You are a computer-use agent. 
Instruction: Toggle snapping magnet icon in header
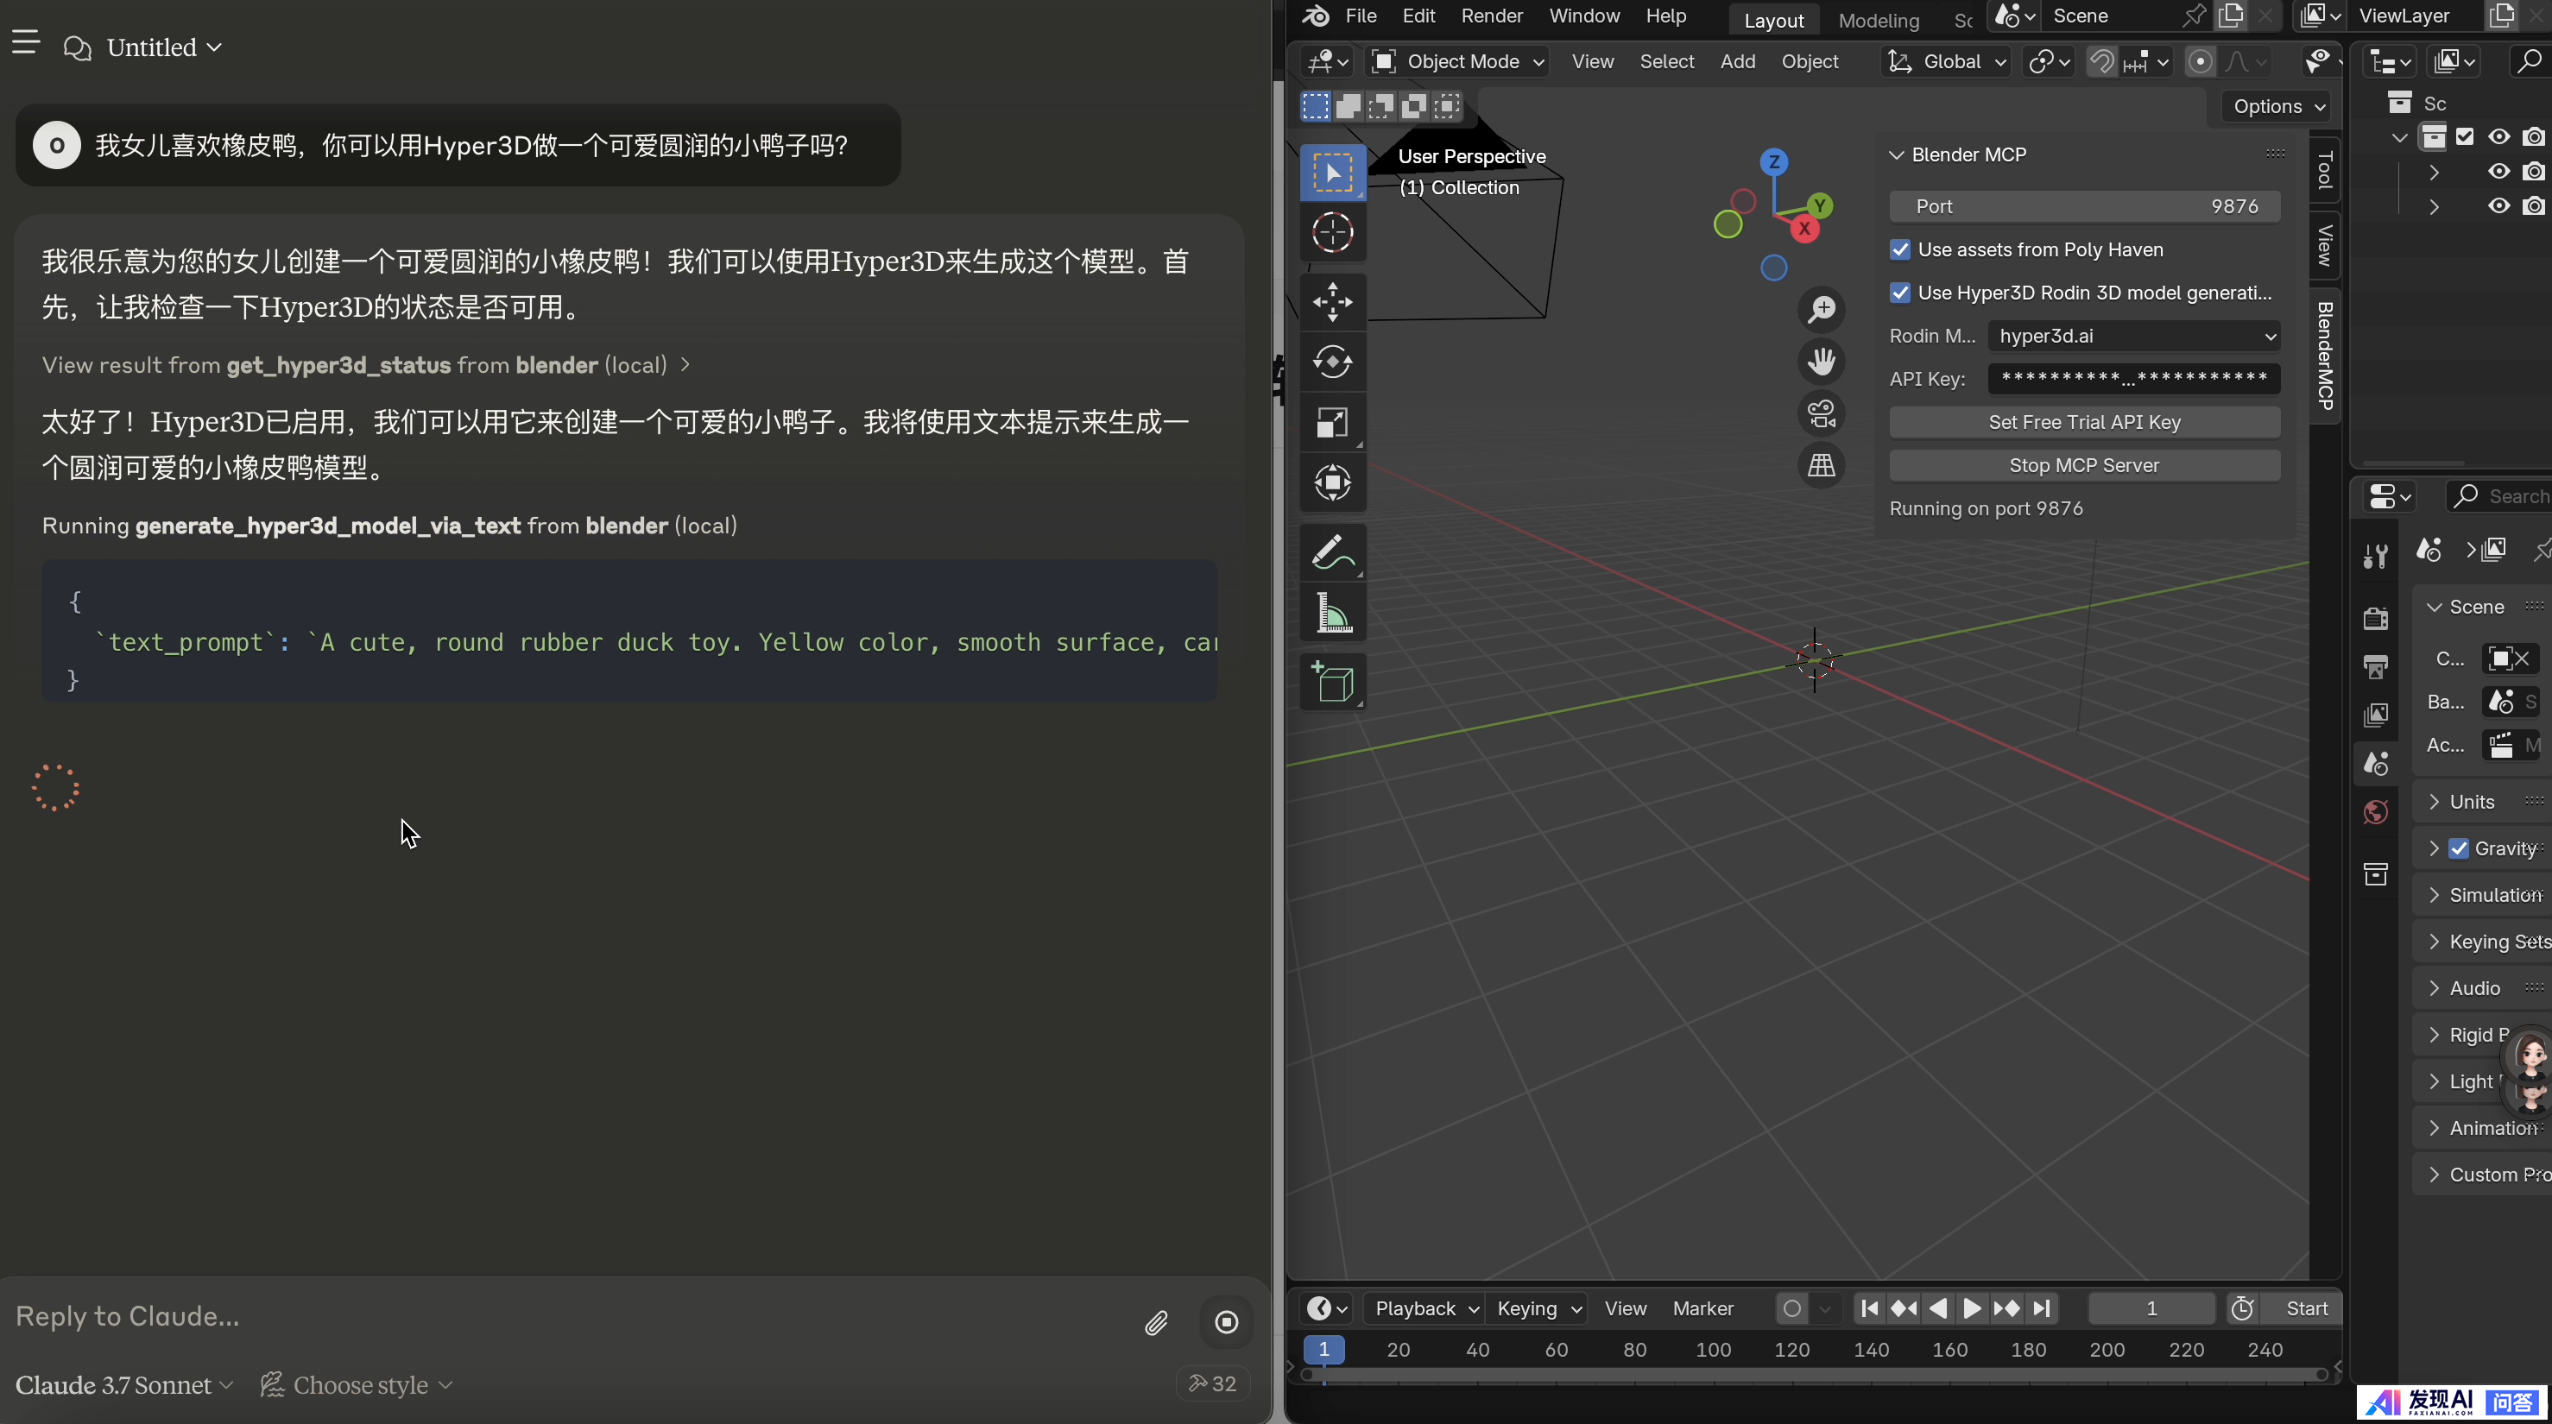[2100, 61]
